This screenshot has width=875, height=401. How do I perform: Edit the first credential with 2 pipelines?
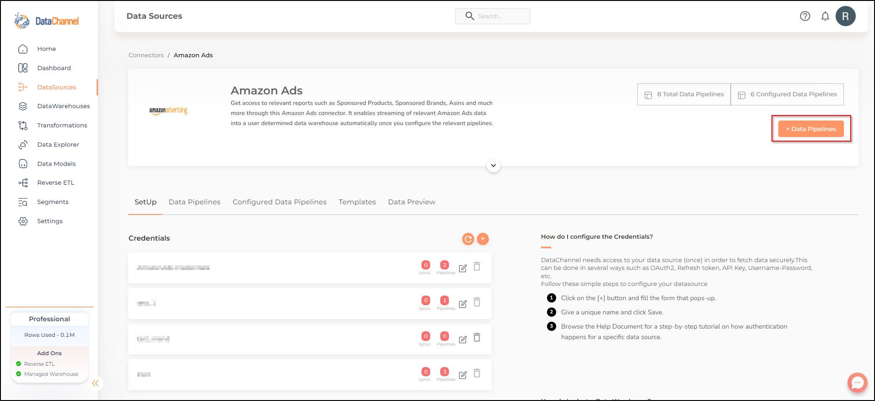463,268
